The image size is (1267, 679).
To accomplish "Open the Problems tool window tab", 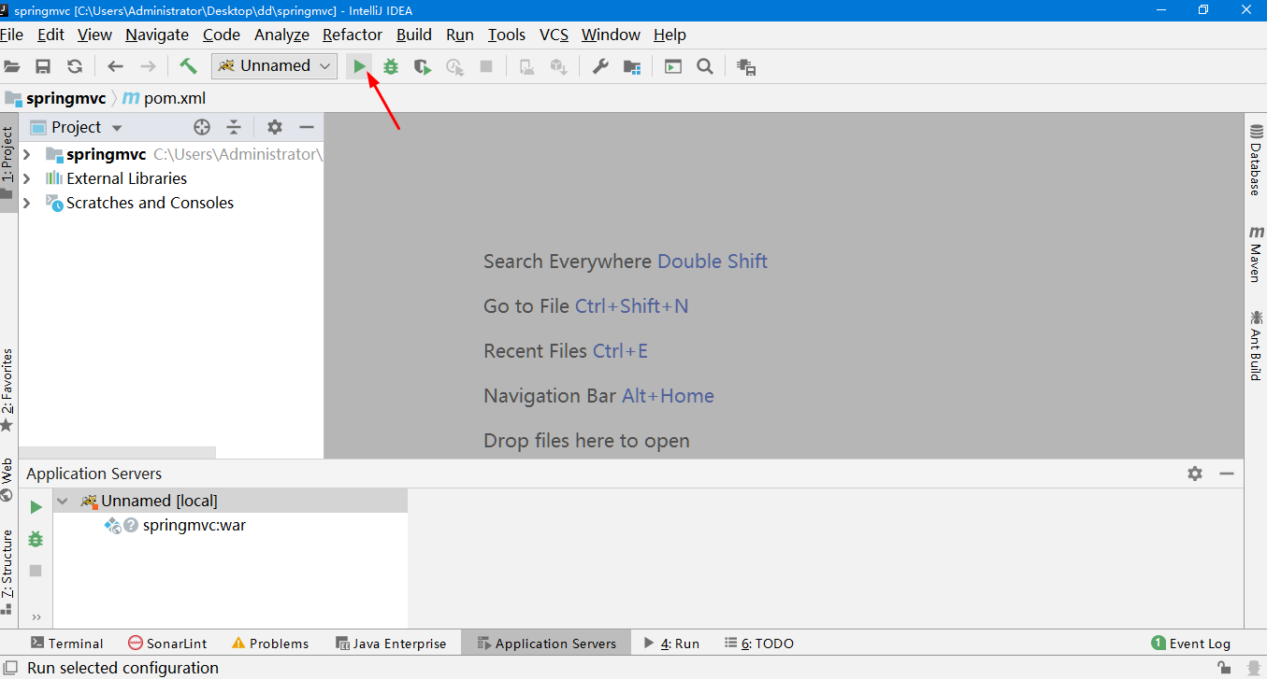I will 270,644.
